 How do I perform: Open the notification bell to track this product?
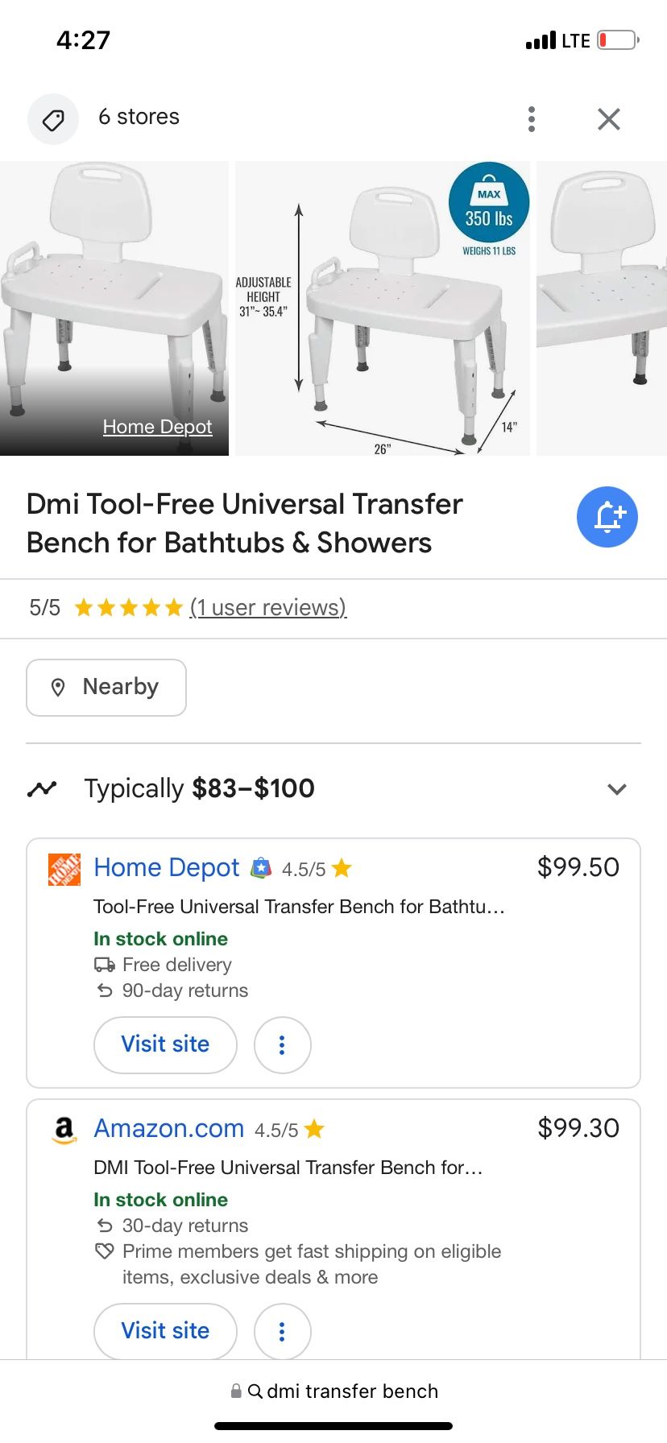(607, 517)
